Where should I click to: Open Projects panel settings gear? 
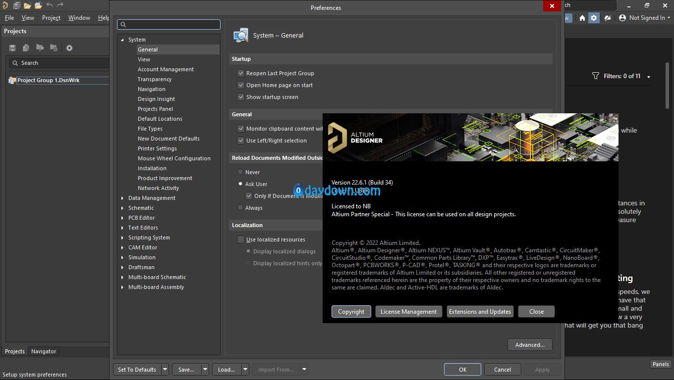tap(69, 48)
